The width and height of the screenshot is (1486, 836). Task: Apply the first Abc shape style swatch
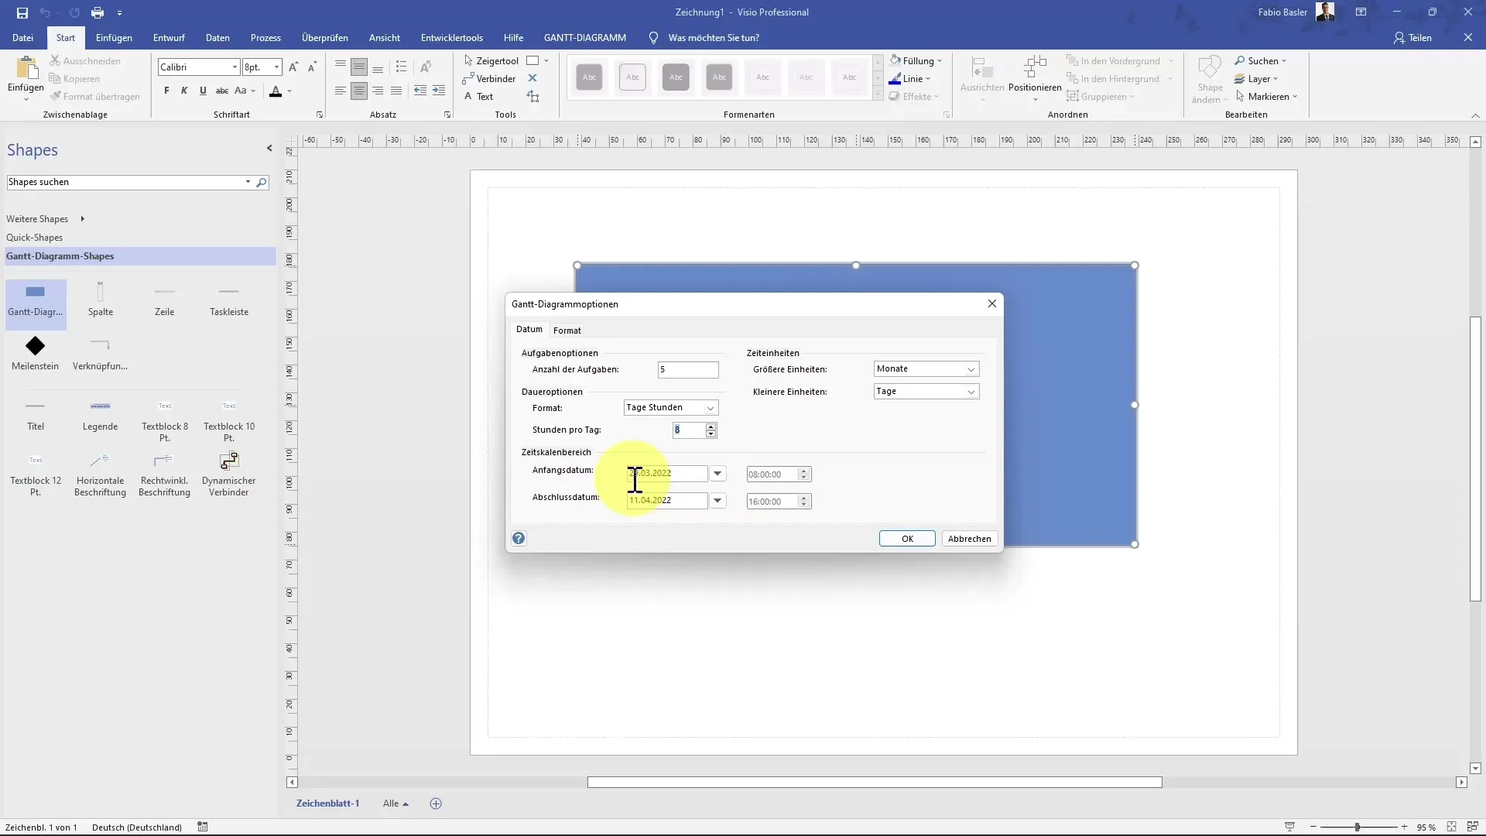[x=590, y=77]
